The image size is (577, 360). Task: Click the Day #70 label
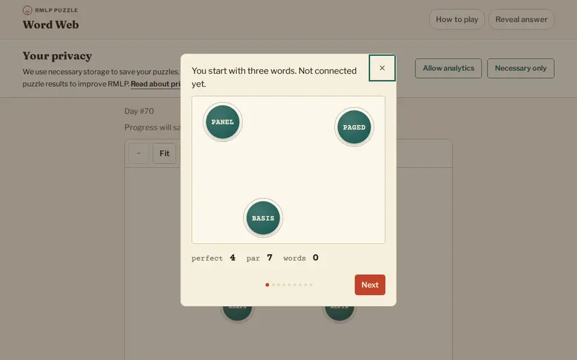pyautogui.click(x=139, y=111)
